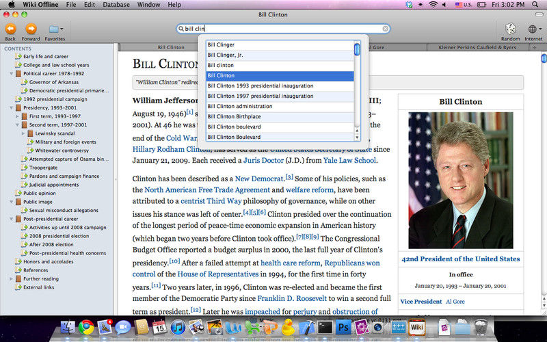The height and width of the screenshot is (342, 547).
Task: Collapse the Presidency, 1993–2001 section
Action: [11, 108]
